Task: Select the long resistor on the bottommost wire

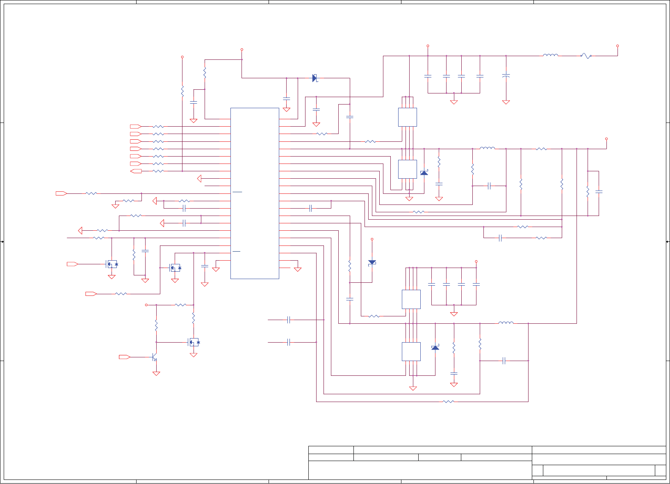Action: click(x=449, y=402)
